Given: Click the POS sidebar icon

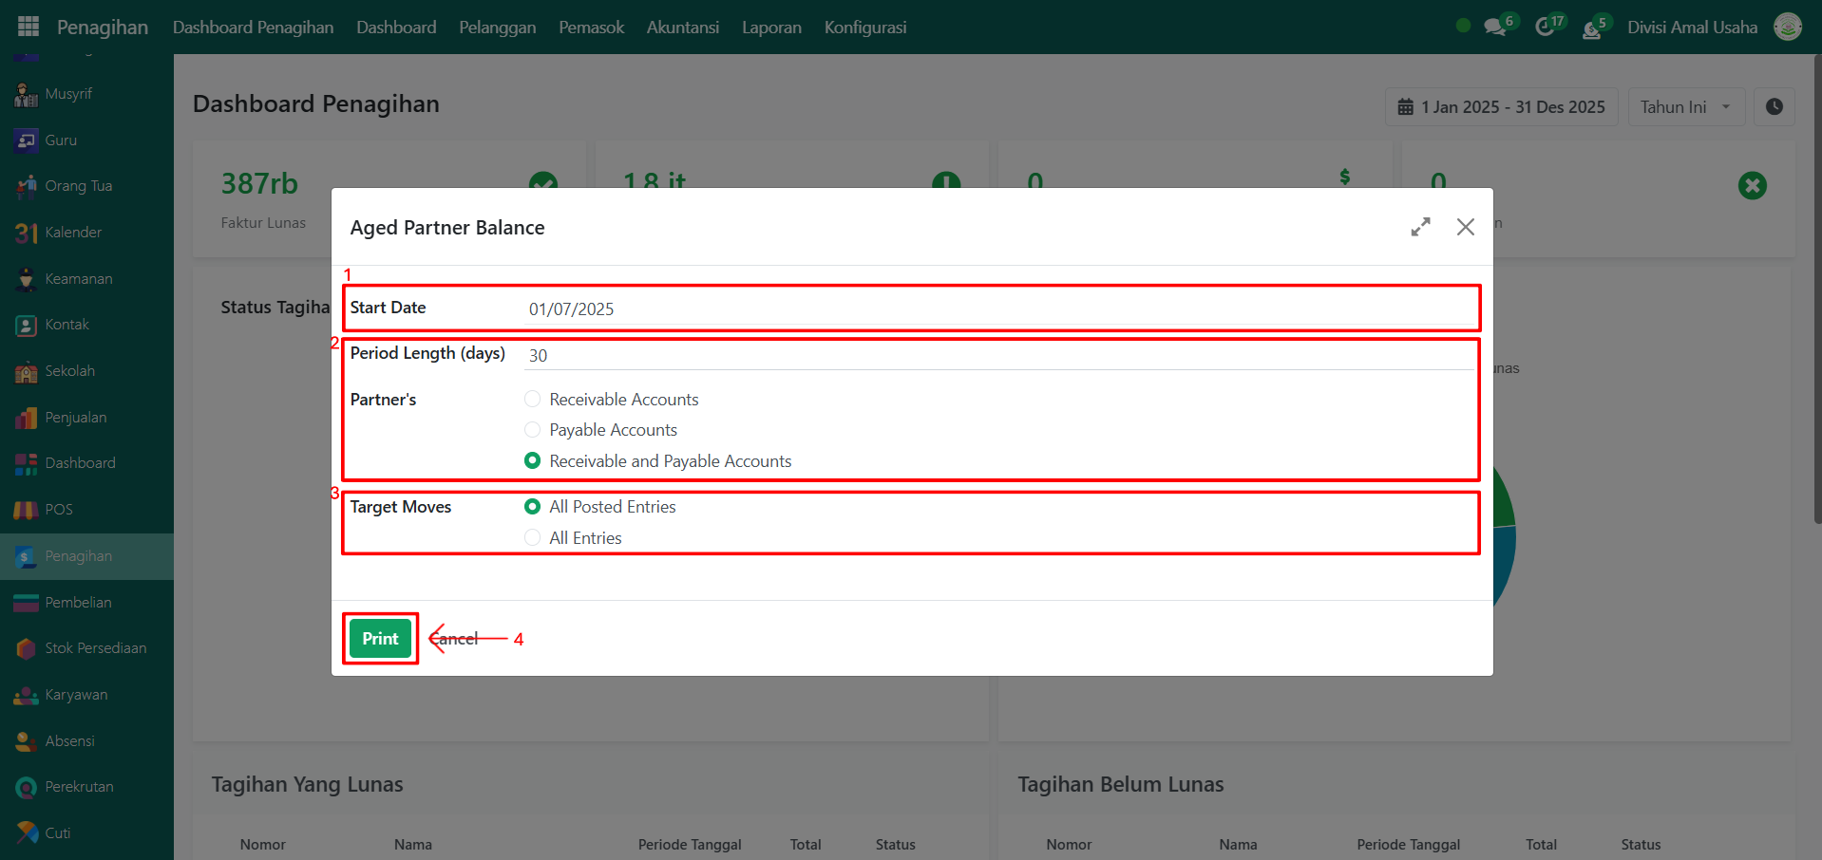Looking at the screenshot, I should pos(27,510).
